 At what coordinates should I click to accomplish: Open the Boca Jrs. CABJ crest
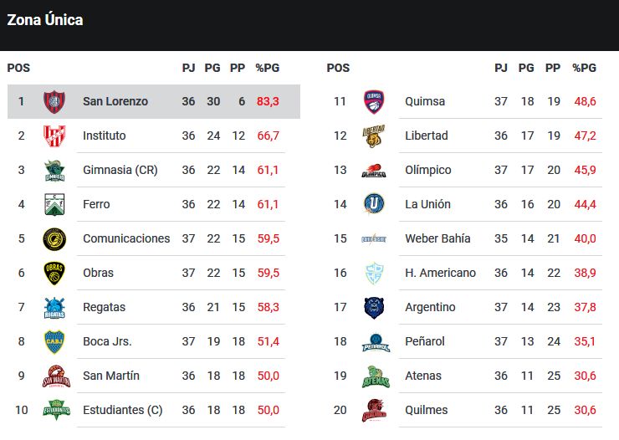click(x=54, y=342)
